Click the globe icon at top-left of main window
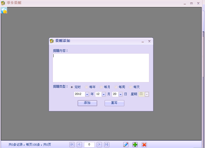The width and height of the screenshot is (205, 148). click(x=4, y=10)
